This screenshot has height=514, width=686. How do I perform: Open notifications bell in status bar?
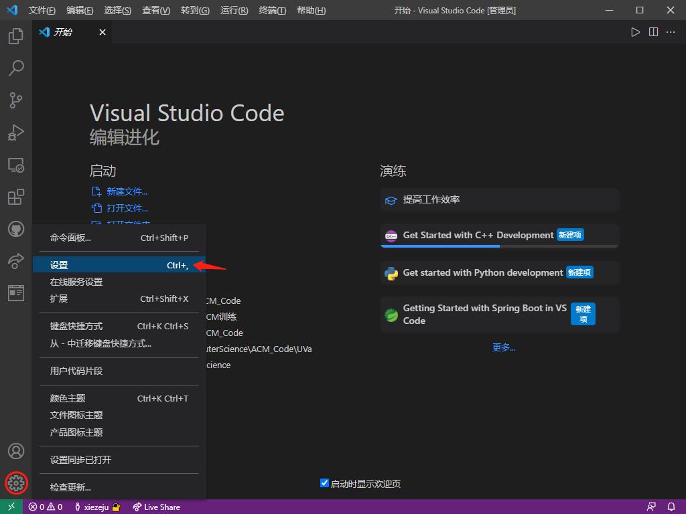coord(671,507)
